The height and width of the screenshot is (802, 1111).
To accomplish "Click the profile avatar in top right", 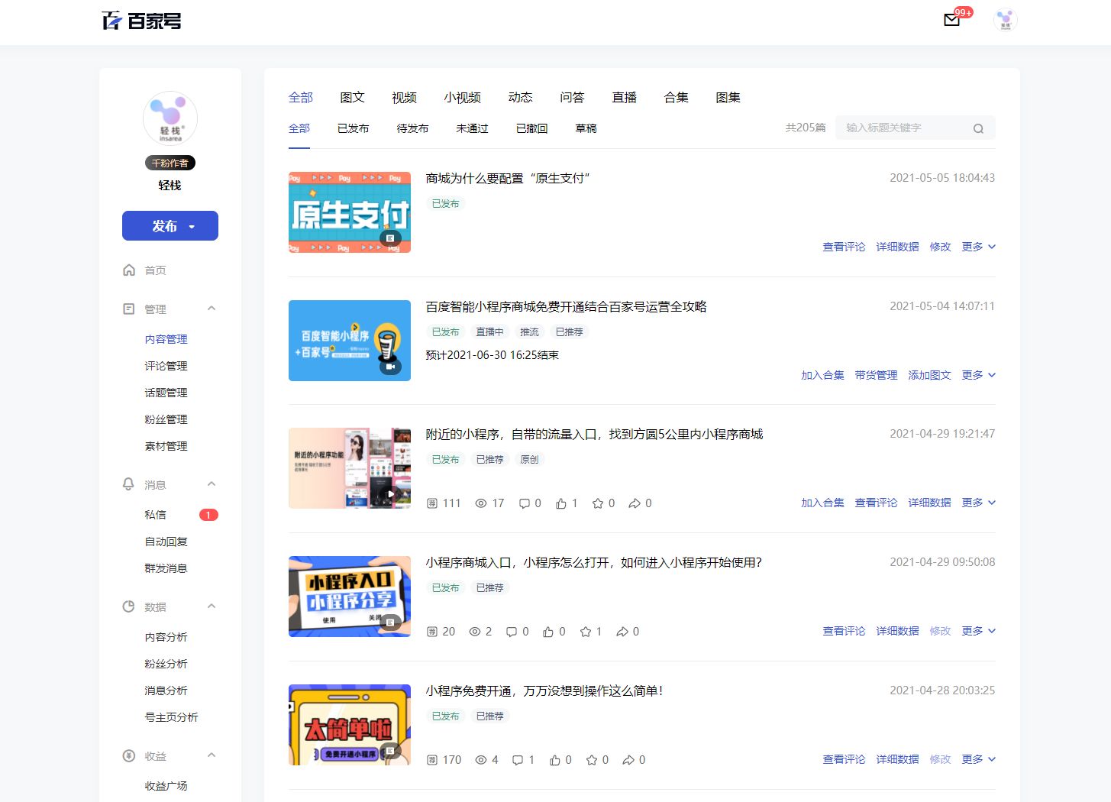I will (x=1006, y=20).
